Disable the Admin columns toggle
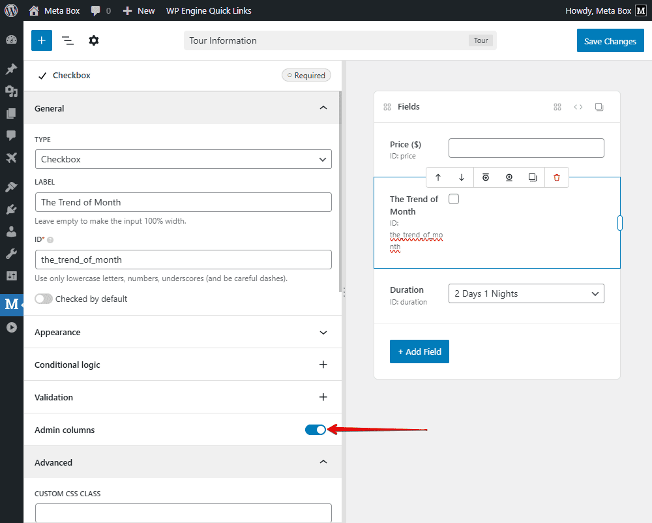The width and height of the screenshot is (652, 523). tap(316, 430)
